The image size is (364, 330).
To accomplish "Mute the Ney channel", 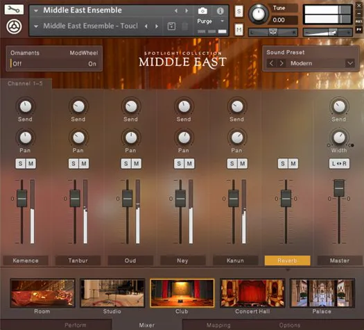I will [x=189, y=163].
